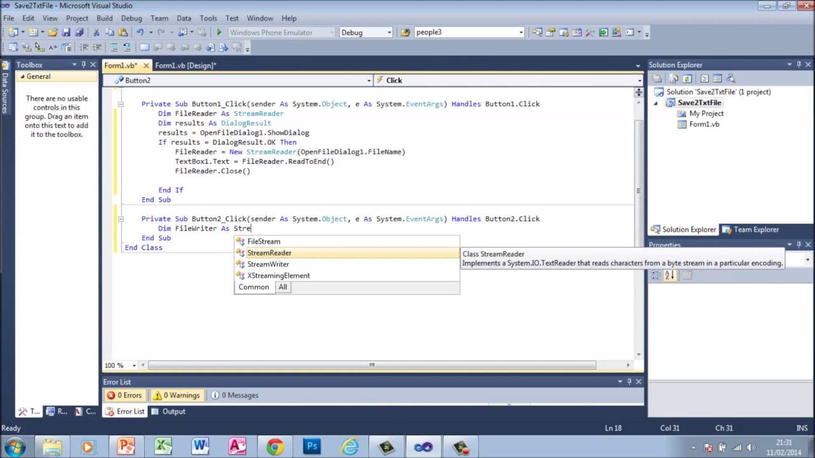Click the Open File folder icon
815x458 pixels.
[x=53, y=32]
